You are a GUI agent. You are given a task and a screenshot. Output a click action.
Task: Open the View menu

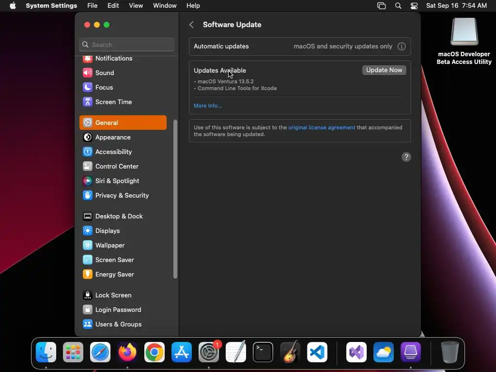tap(136, 6)
